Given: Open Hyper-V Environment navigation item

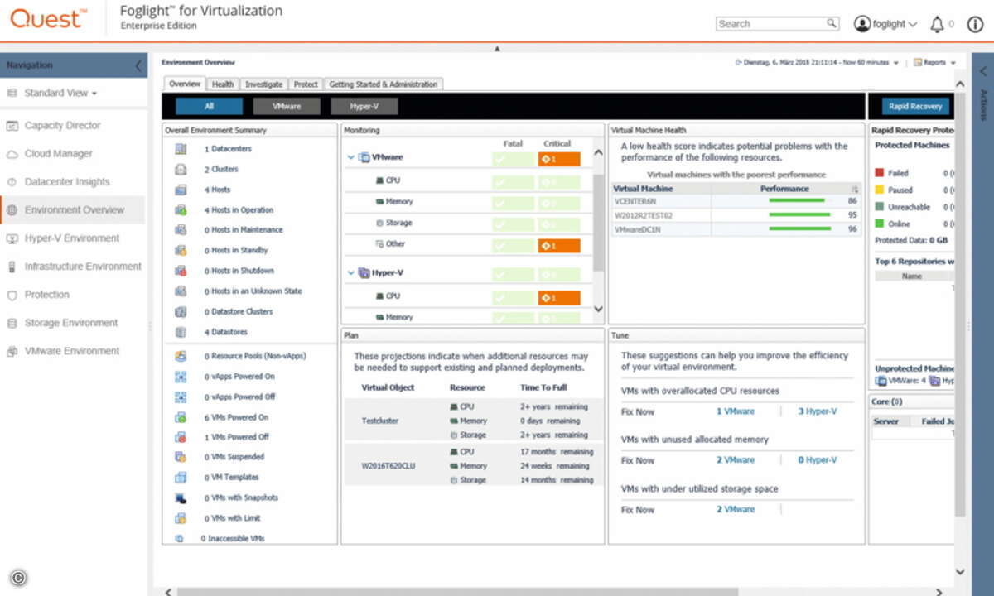Looking at the screenshot, I should click(x=72, y=238).
